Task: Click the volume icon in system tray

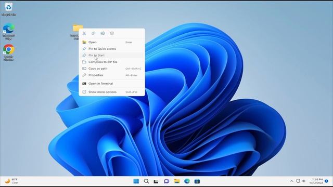Action: 303,181
